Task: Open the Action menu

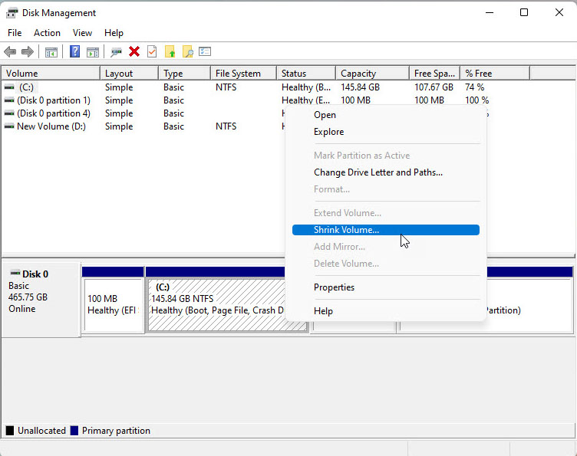Action: 47,33
